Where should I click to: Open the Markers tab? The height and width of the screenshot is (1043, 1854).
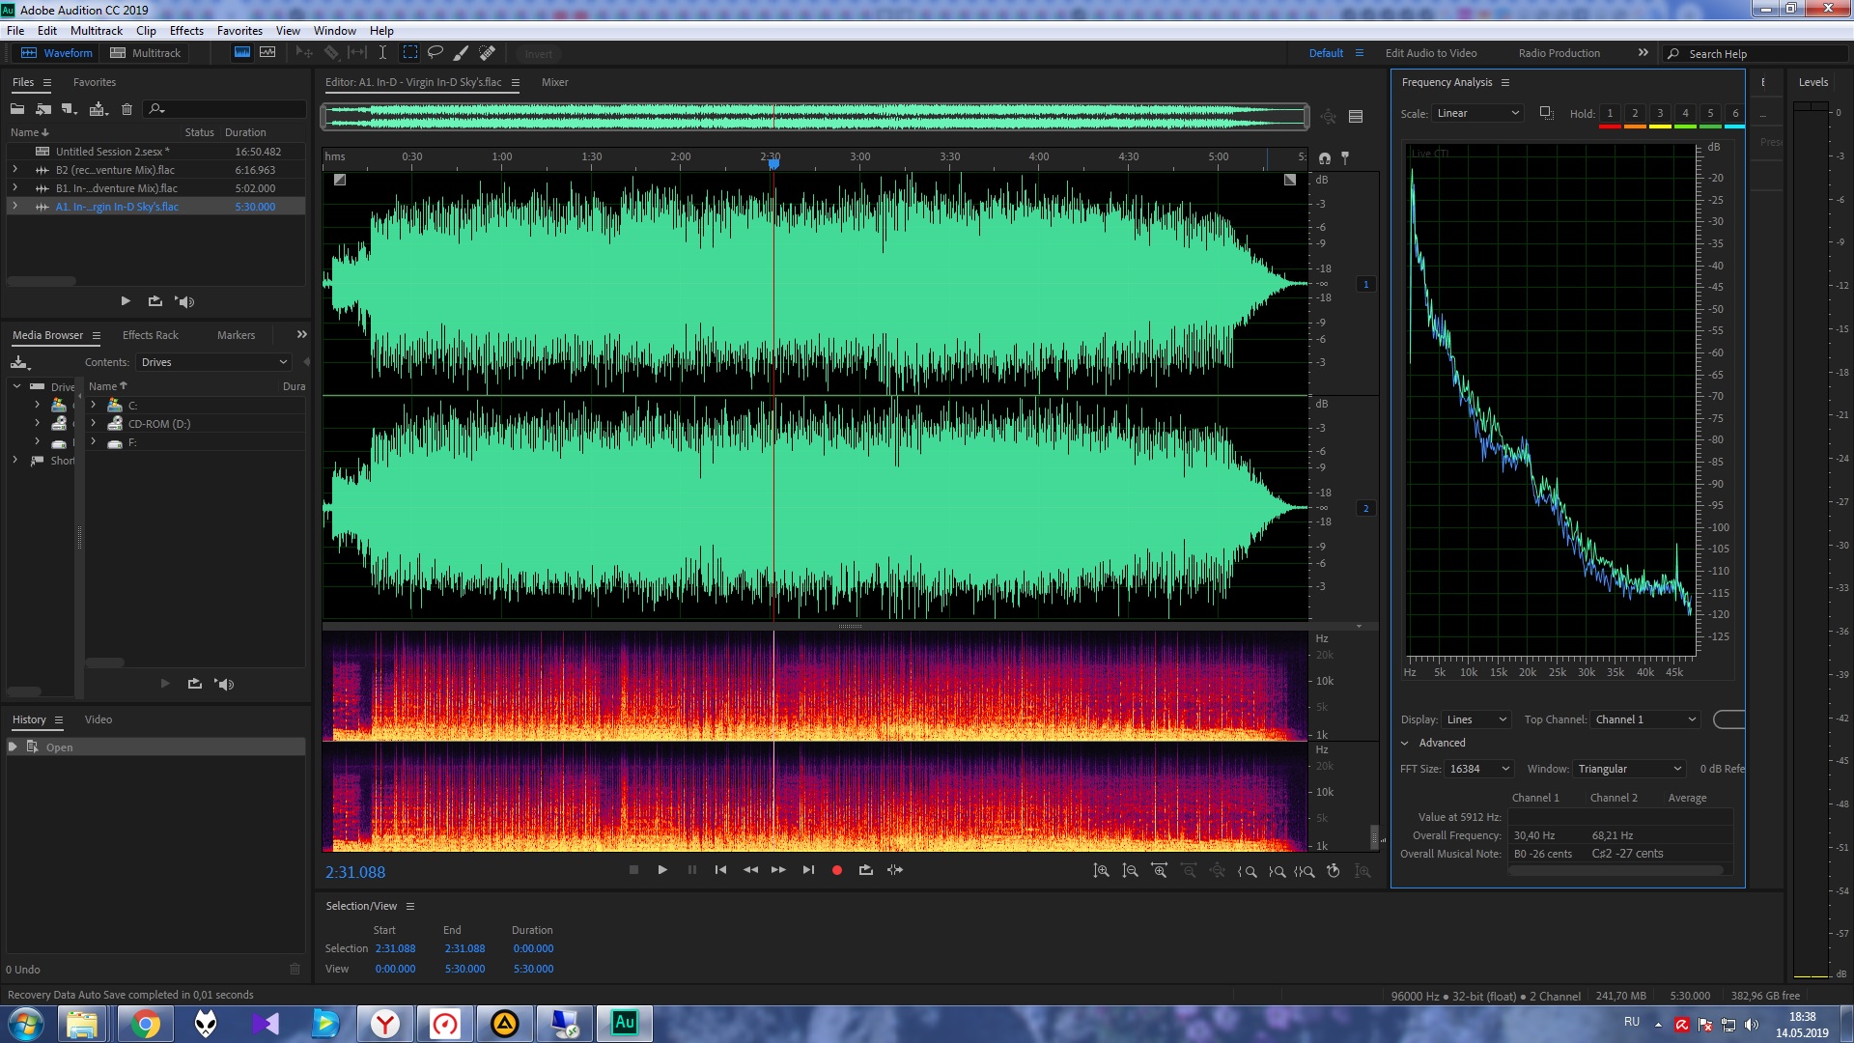pos(236,335)
